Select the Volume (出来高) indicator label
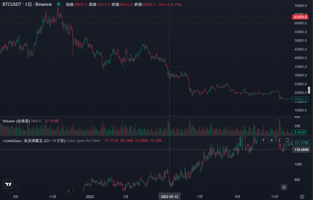Viewport: 313px width, 200px height. [x=16, y=121]
